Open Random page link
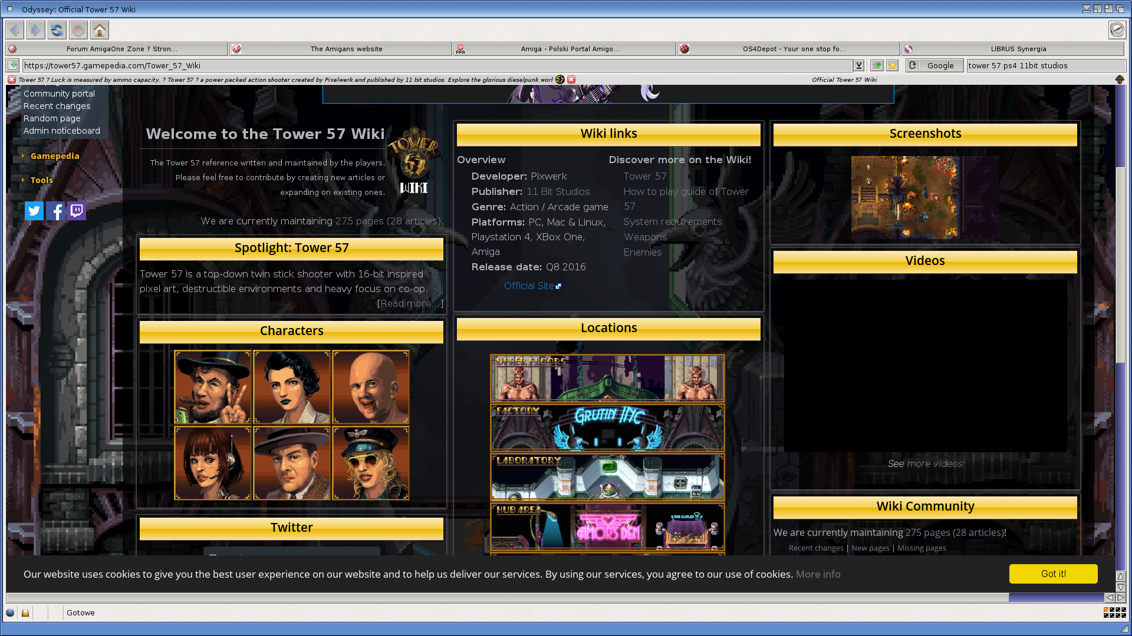This screenshot has width=1132, height=636. click(x=52, y=118)
